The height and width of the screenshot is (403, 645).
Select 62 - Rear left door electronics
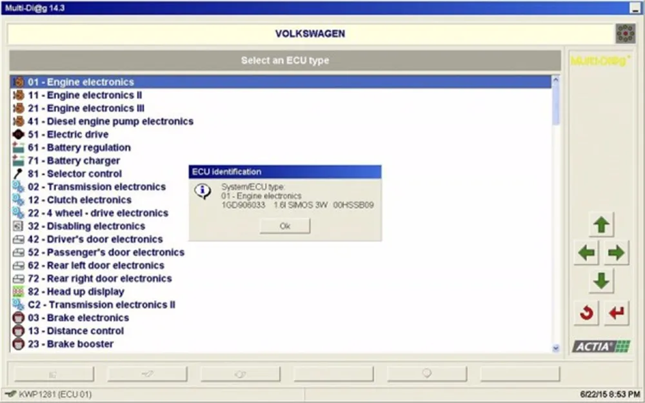pos(281,265)
